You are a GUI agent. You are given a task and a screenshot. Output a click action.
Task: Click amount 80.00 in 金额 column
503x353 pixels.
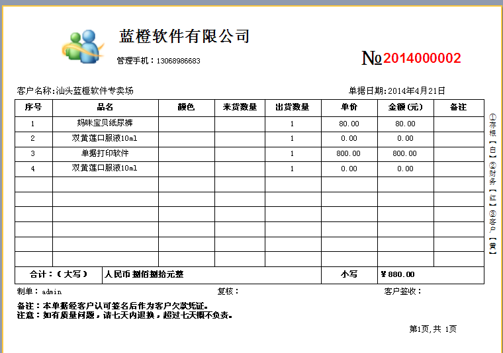point(405,124)
